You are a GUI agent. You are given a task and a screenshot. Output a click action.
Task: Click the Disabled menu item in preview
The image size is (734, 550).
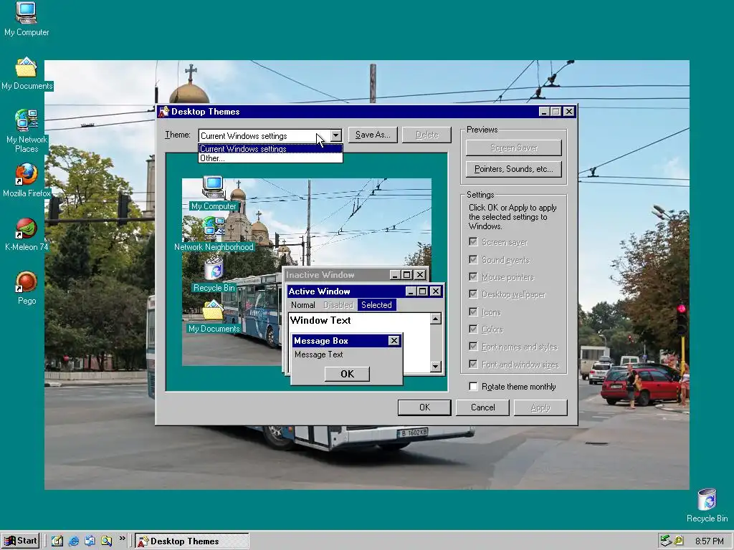tap(338, 305)
